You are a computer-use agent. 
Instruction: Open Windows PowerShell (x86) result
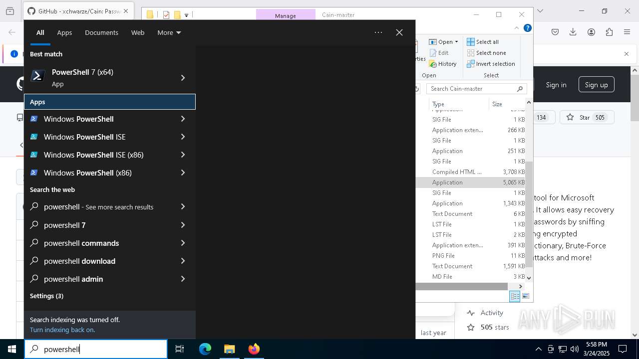click(x=97, y=173)
